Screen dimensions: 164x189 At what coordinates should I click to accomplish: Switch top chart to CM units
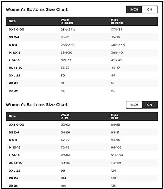[150, 9]
